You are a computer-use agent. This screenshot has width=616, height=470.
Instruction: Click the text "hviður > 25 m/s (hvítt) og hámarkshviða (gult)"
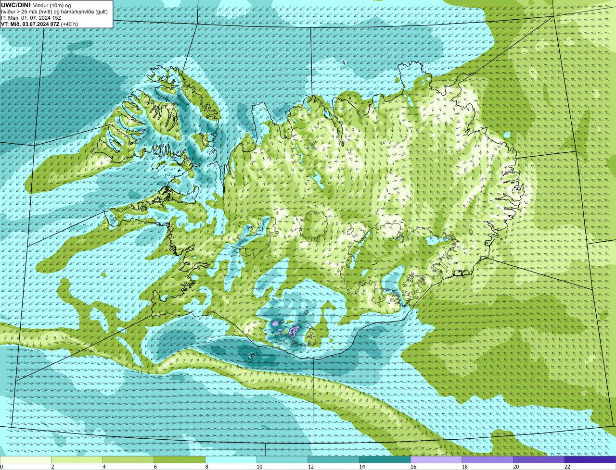pyautogui.click(x=54, y=12)
